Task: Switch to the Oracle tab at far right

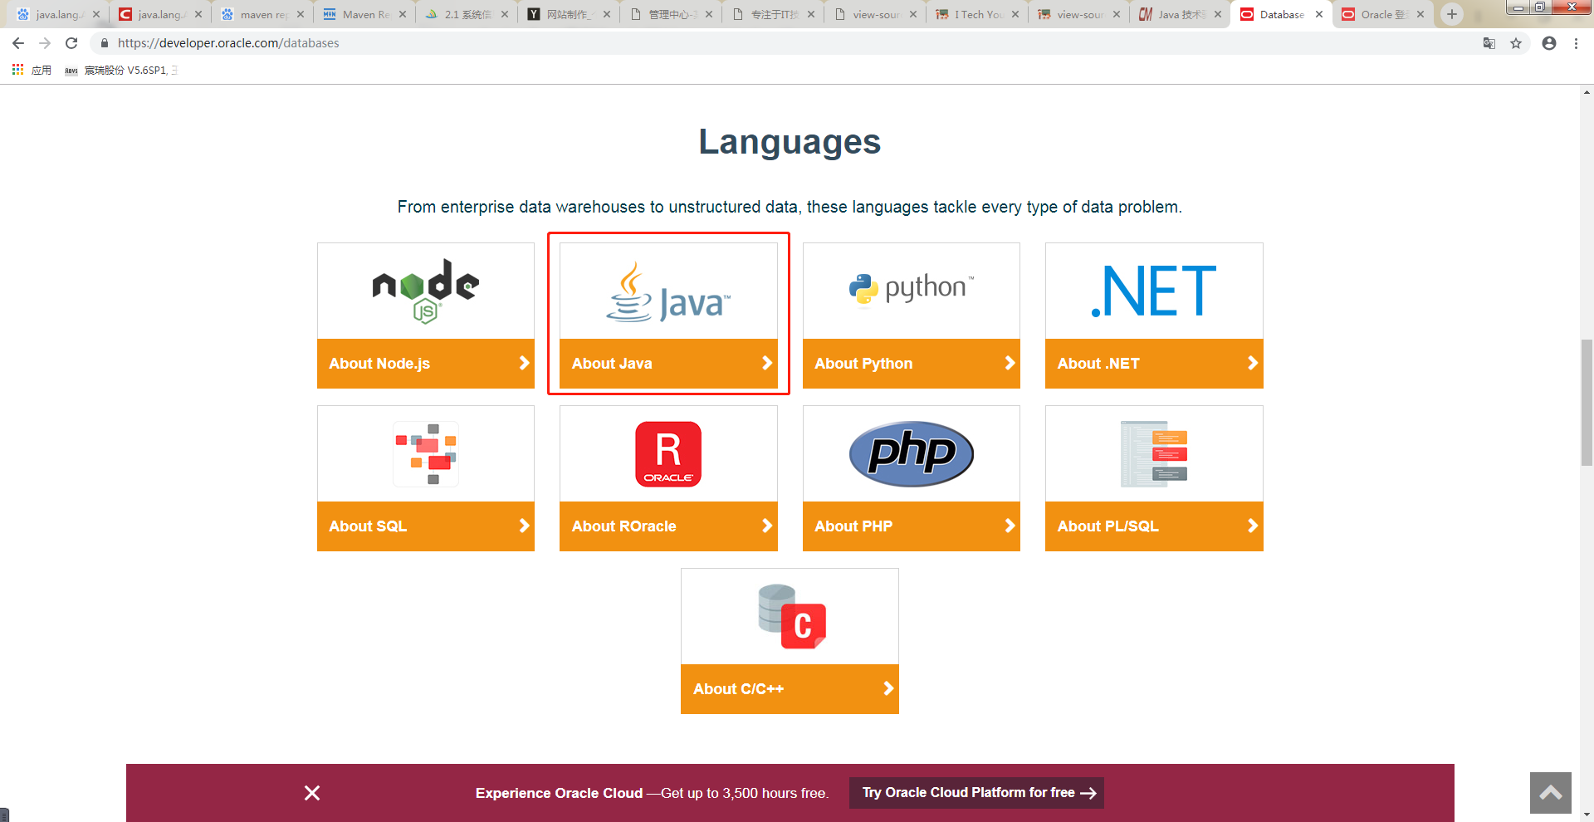Action: pyautogui.click(x=1382, y=14)
